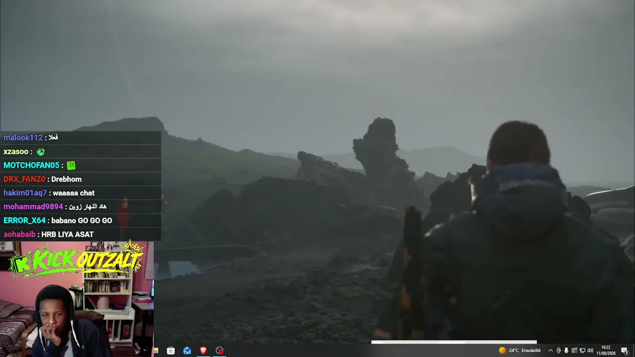The image size is (635, 357).
Task: Click username aohabaib in chat
Action: tap(20, 235)
